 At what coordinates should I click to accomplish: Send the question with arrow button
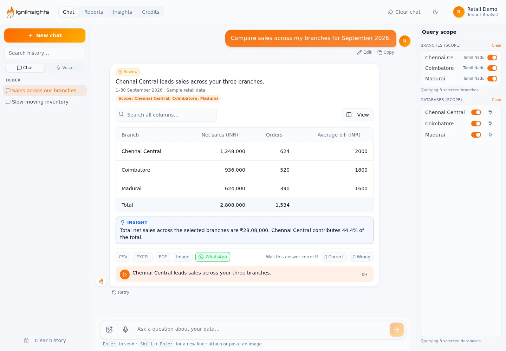pyautogui.click(x=397, y=330)
